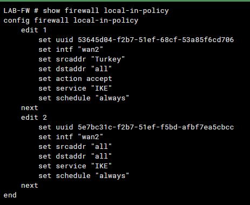The height and width of the screenshot is (205, 250).
Task: Click the 'set srcaddr "all"' line
Action: [75, 147]
